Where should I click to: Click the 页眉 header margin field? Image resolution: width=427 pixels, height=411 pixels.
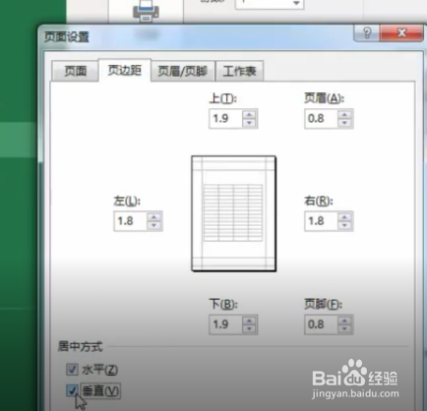click(x=321, y=118)
